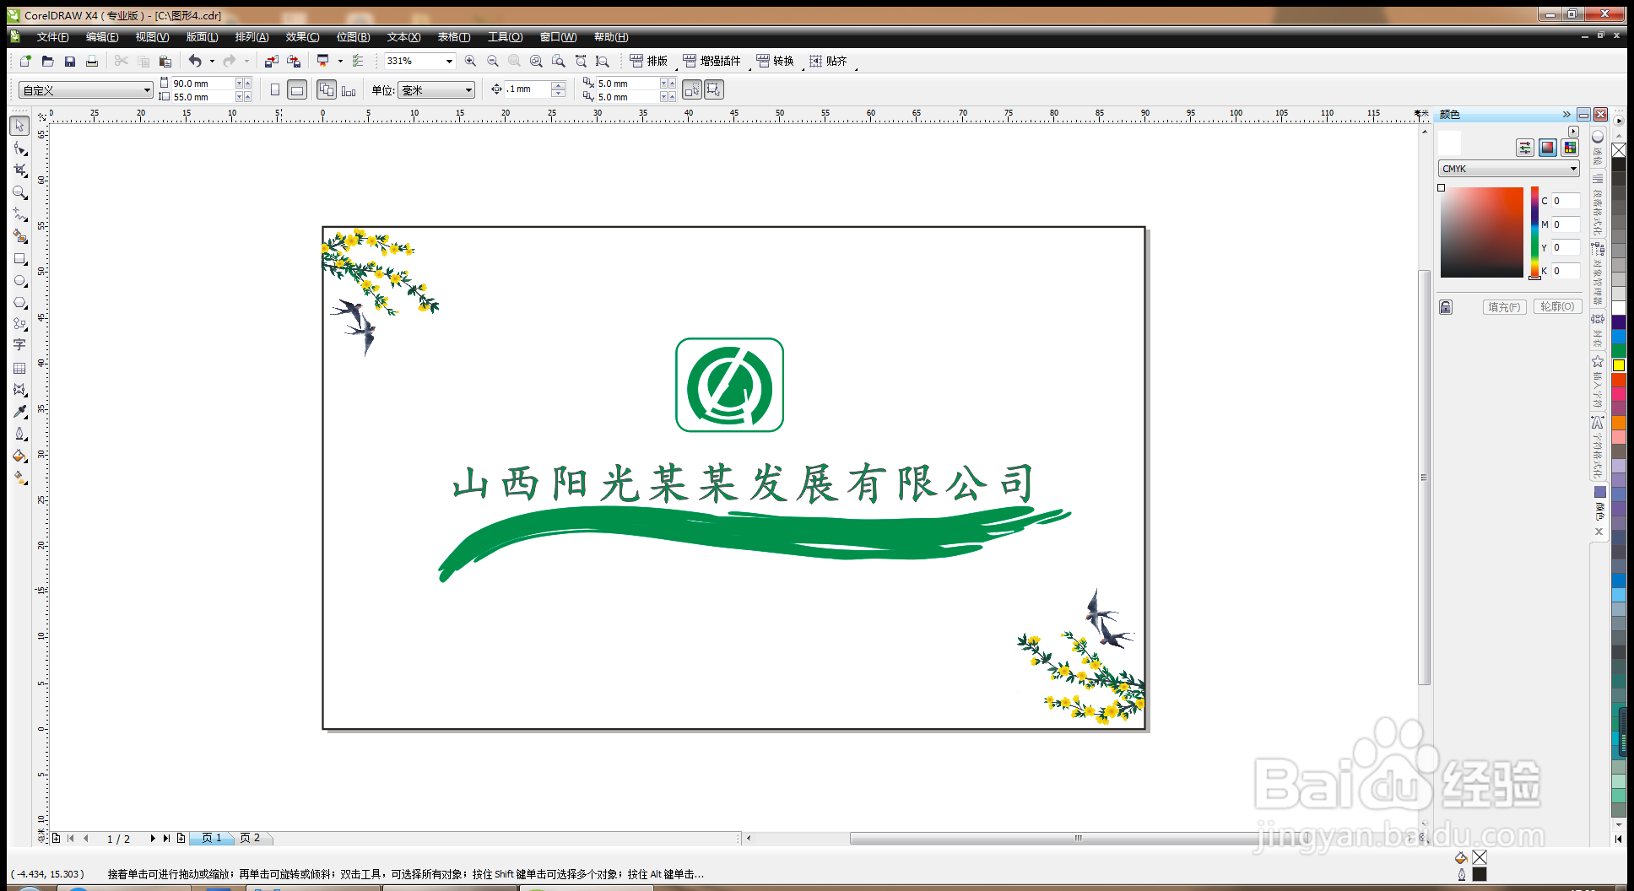Click the Save disk icon
This screenshot has width=1634, height=891.
(70, 61)
